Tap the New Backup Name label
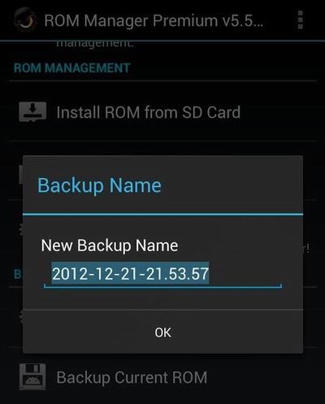Image resolution: width=325 pixels, height=404 pixels. (x=110, y=245)
